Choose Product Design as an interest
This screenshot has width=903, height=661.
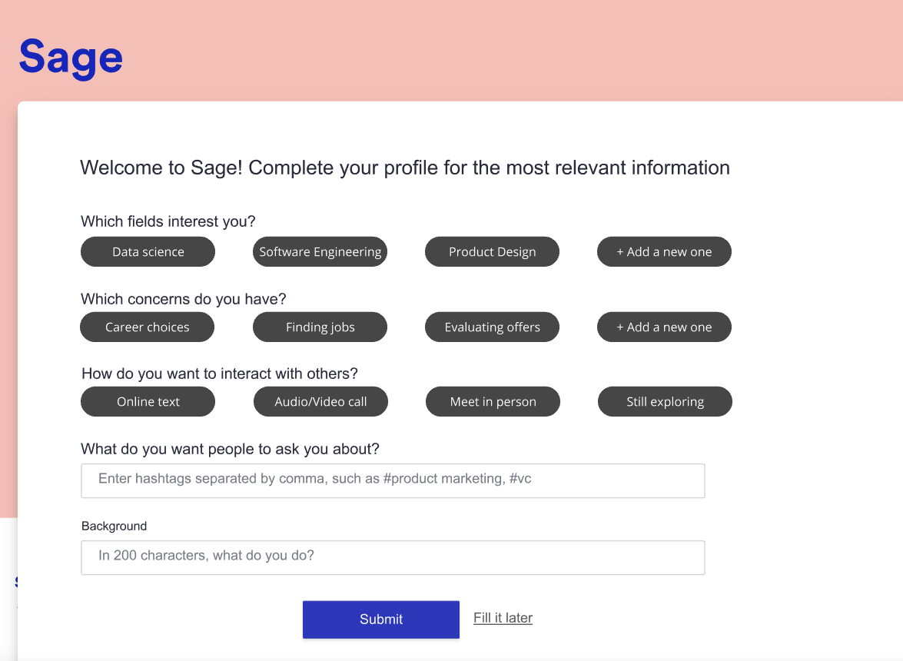pyautogui.click(x=492, y=251)
